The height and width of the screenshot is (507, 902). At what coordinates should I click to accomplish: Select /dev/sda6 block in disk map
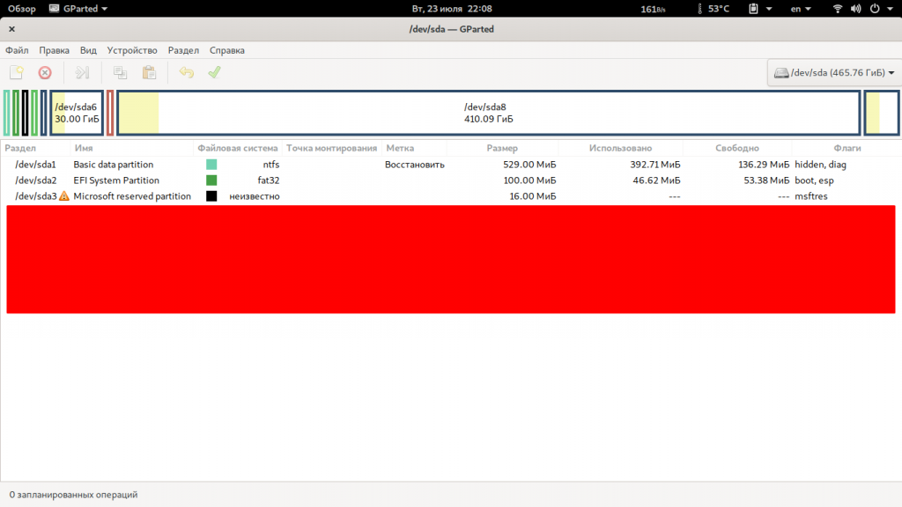[77, 113]
